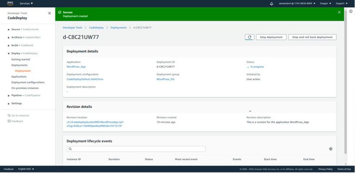Open the Support dropdown menu
Screen dimensions: 355x173
coord(342,4)
